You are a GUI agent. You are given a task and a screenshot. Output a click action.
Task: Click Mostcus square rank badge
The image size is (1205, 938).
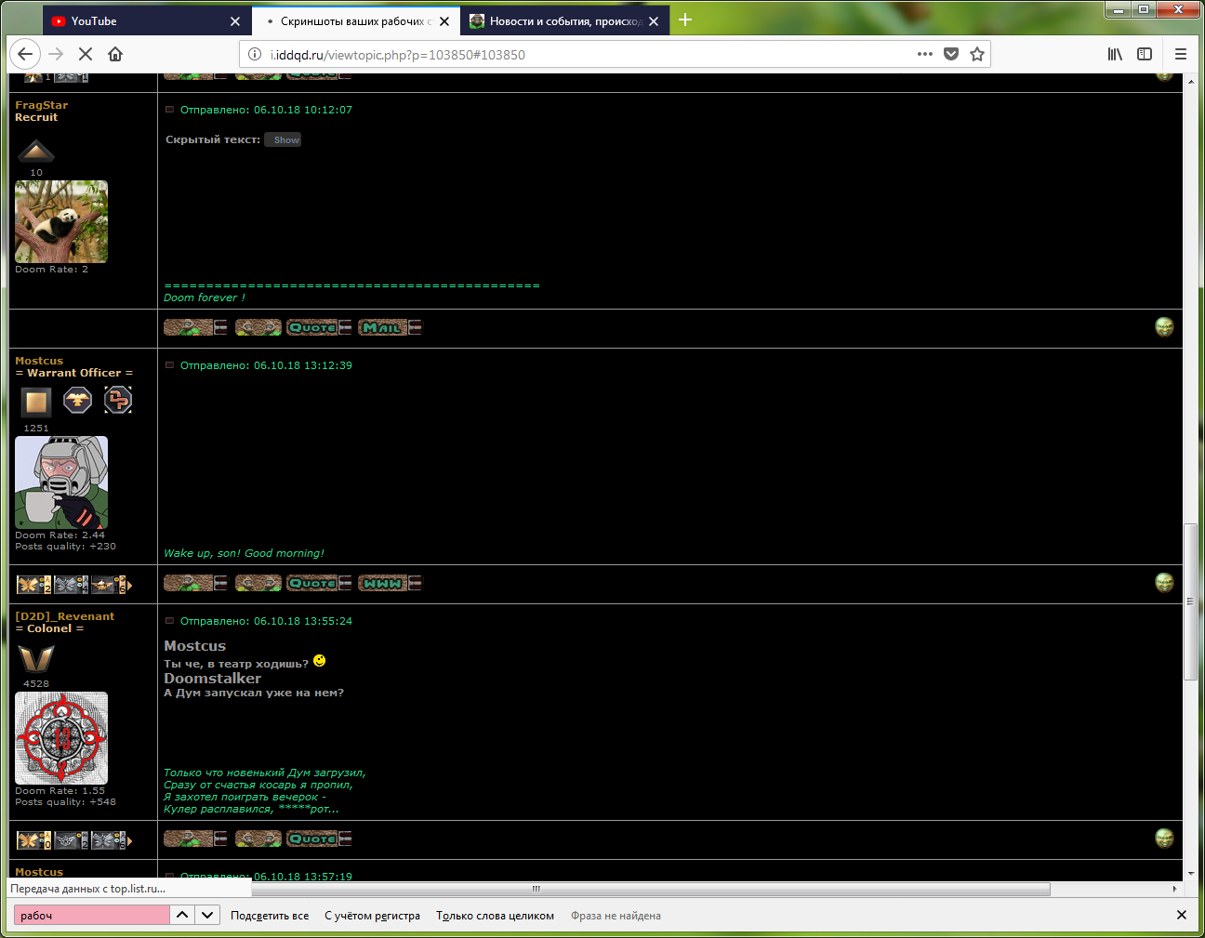(x=36, y=402)
